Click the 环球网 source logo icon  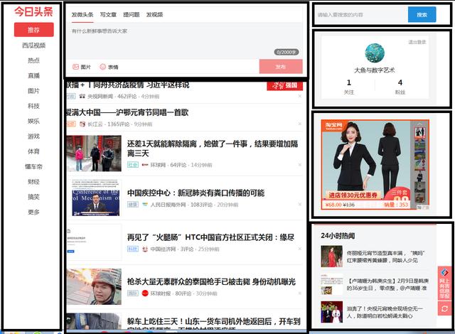(145, 165)
